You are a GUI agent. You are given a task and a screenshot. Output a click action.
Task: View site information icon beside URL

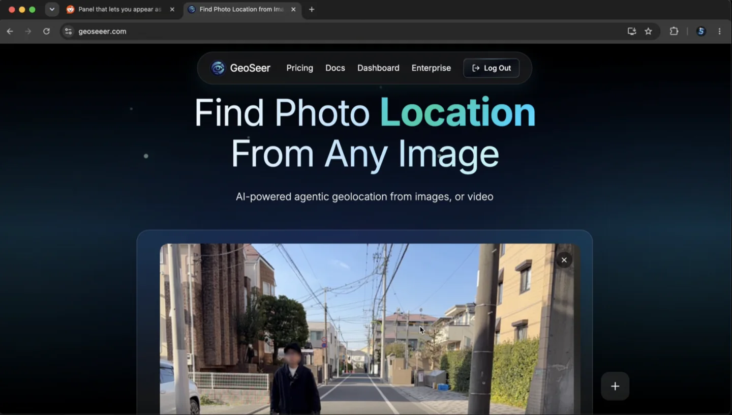[68, 31]
